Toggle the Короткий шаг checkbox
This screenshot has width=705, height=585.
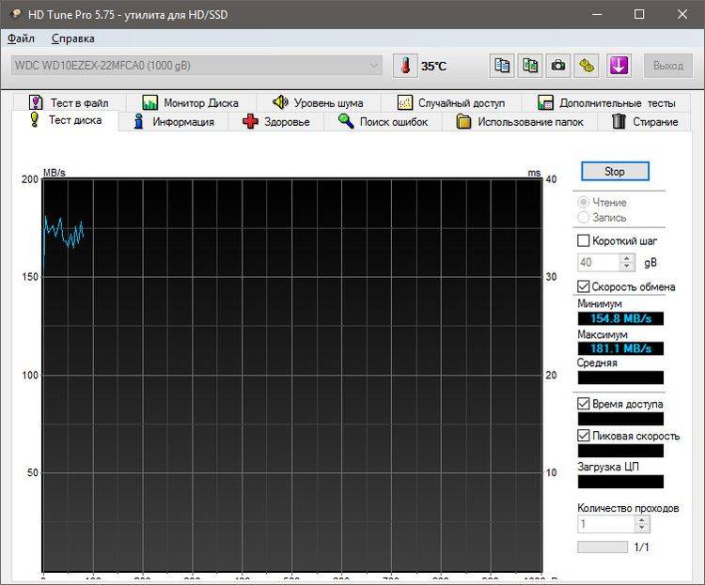pyautogui.click(x=584, y=241)
